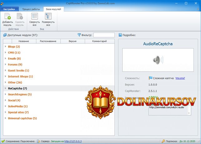Image resolution: width=201 pixels, height=144 pixels.
Task: Open the 'Что это?' help link
Action: (x=180, y=78)
